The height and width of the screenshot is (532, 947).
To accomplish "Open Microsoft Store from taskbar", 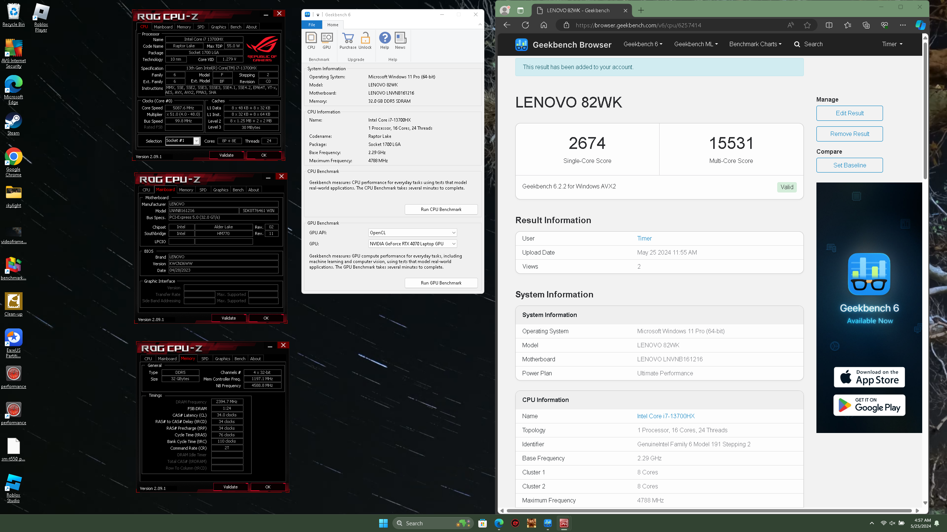I will point(482,523).
